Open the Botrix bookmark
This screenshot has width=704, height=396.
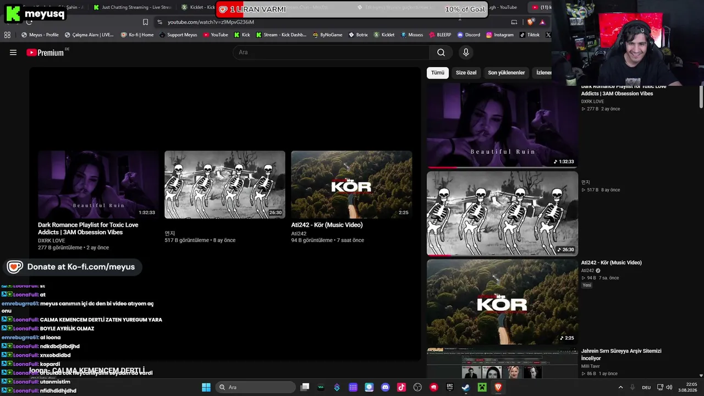click(x=358, y=35)
